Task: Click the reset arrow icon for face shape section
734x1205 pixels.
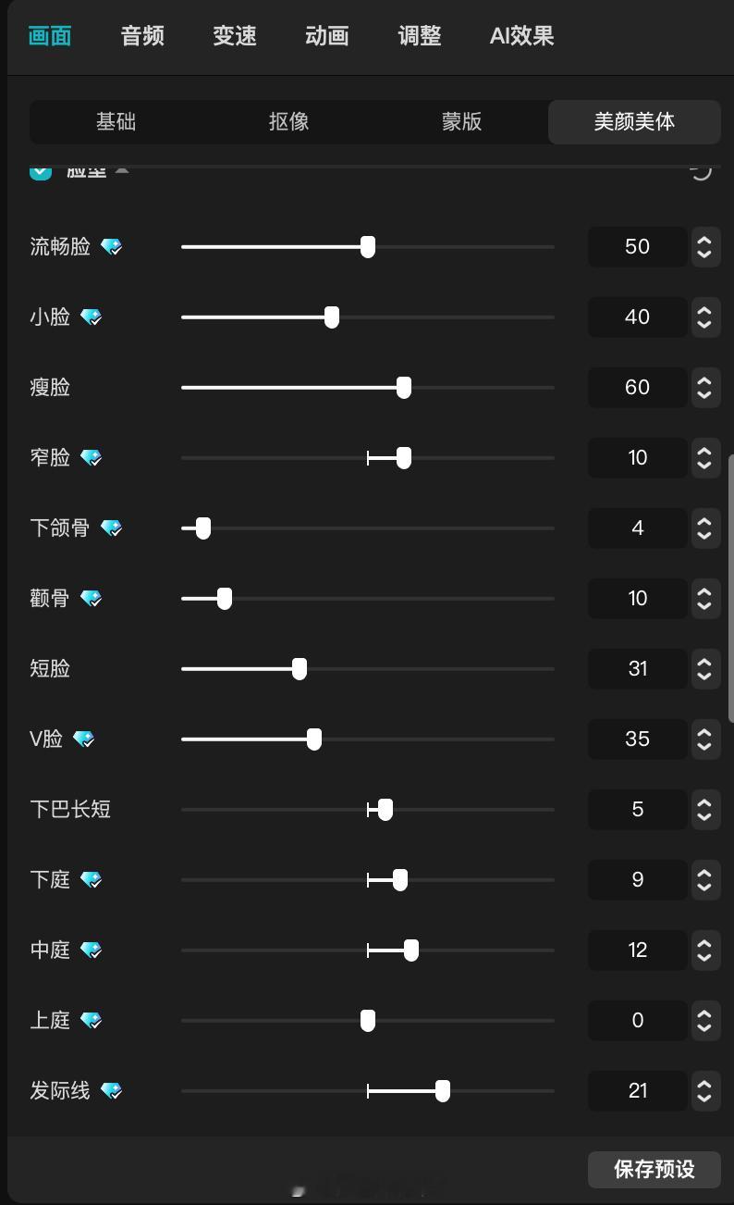Action: (x=702, y=171)
